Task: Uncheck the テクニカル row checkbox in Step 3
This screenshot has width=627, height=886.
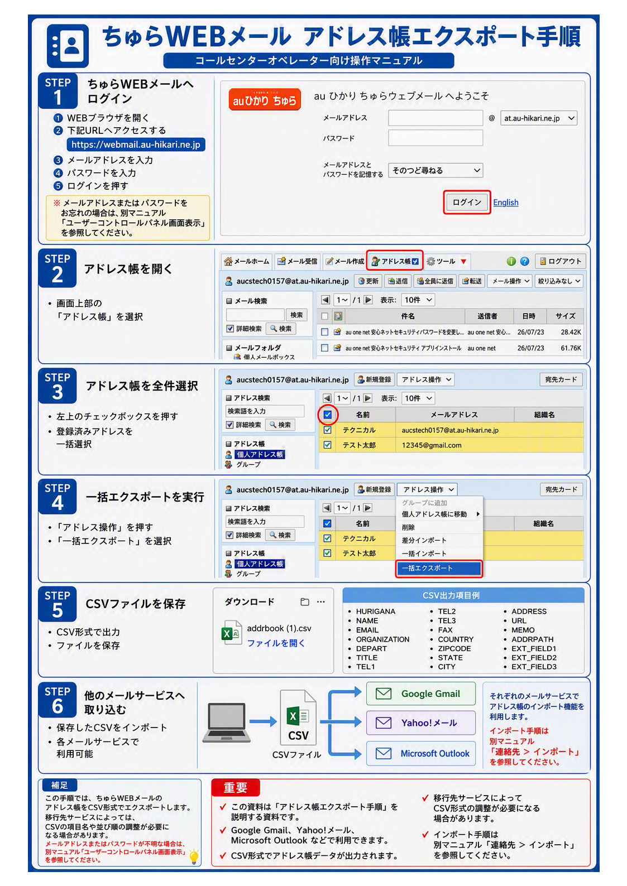Action: (328, 430)
